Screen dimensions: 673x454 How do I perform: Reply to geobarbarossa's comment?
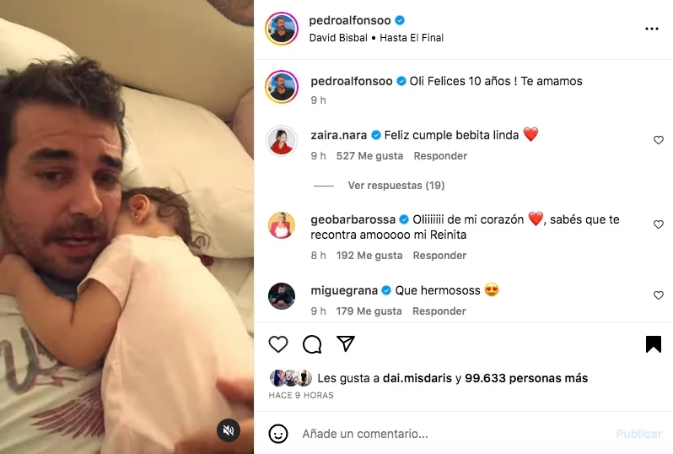pyautogui.click(x=439, y=256)
